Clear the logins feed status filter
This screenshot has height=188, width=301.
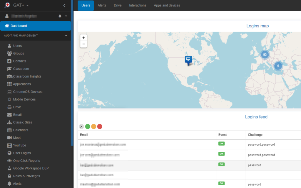(x=81, y=126)
